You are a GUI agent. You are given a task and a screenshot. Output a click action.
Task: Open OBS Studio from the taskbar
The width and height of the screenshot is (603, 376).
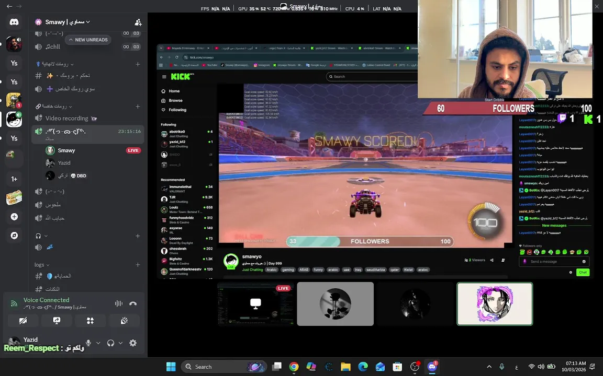415,367
